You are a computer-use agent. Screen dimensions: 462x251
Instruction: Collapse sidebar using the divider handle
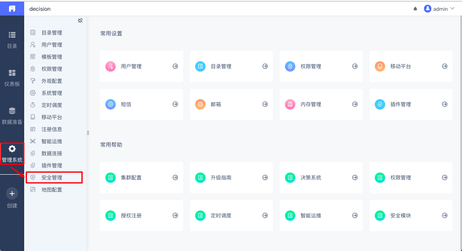point(88,133)
